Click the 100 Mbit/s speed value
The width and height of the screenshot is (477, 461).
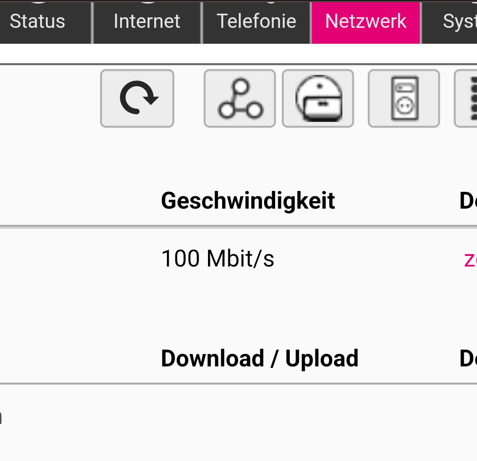click(217, 258)
